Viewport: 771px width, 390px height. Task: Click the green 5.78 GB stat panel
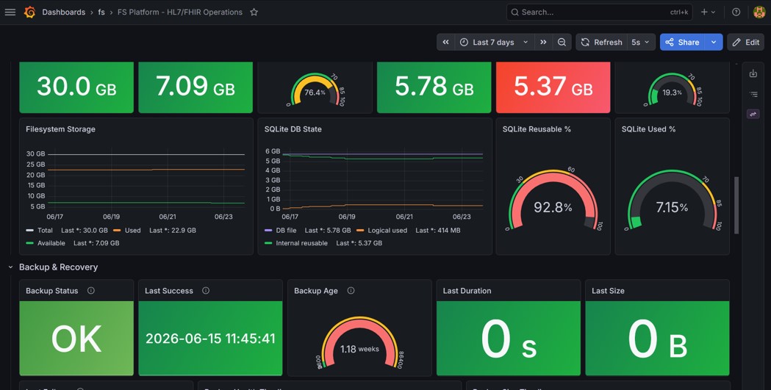[434, 87]
